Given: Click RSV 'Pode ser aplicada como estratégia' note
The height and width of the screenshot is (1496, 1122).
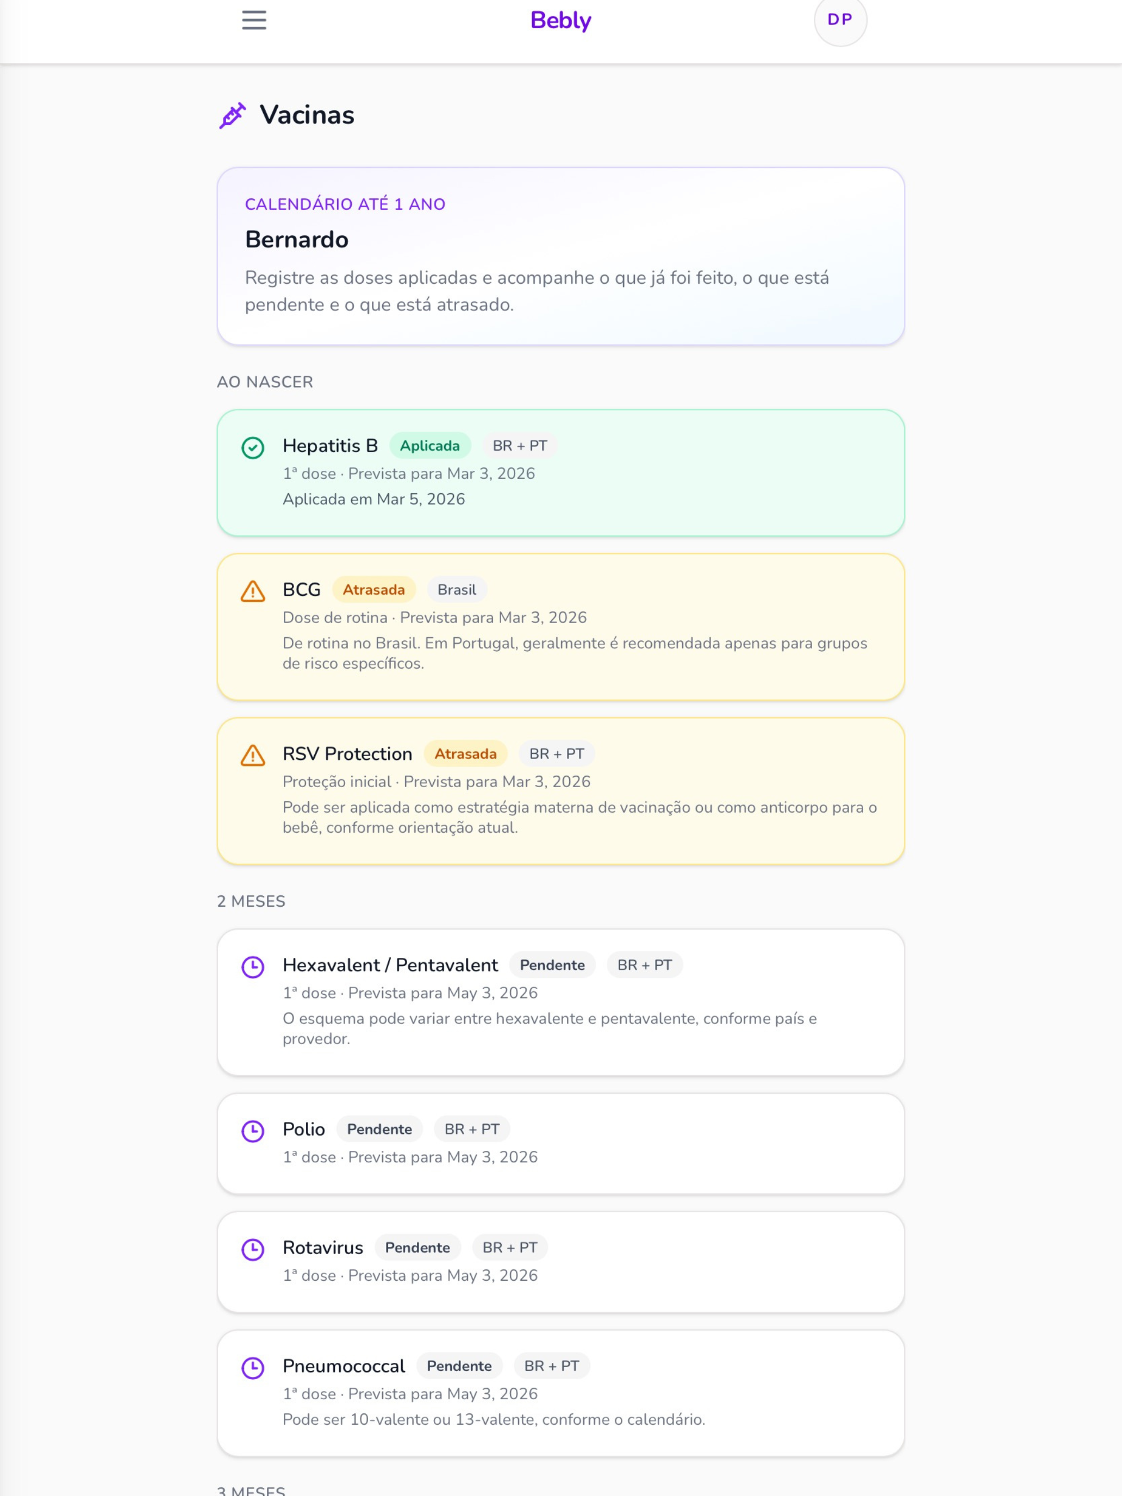Looking at the screenshot, I should pos(579,818).
